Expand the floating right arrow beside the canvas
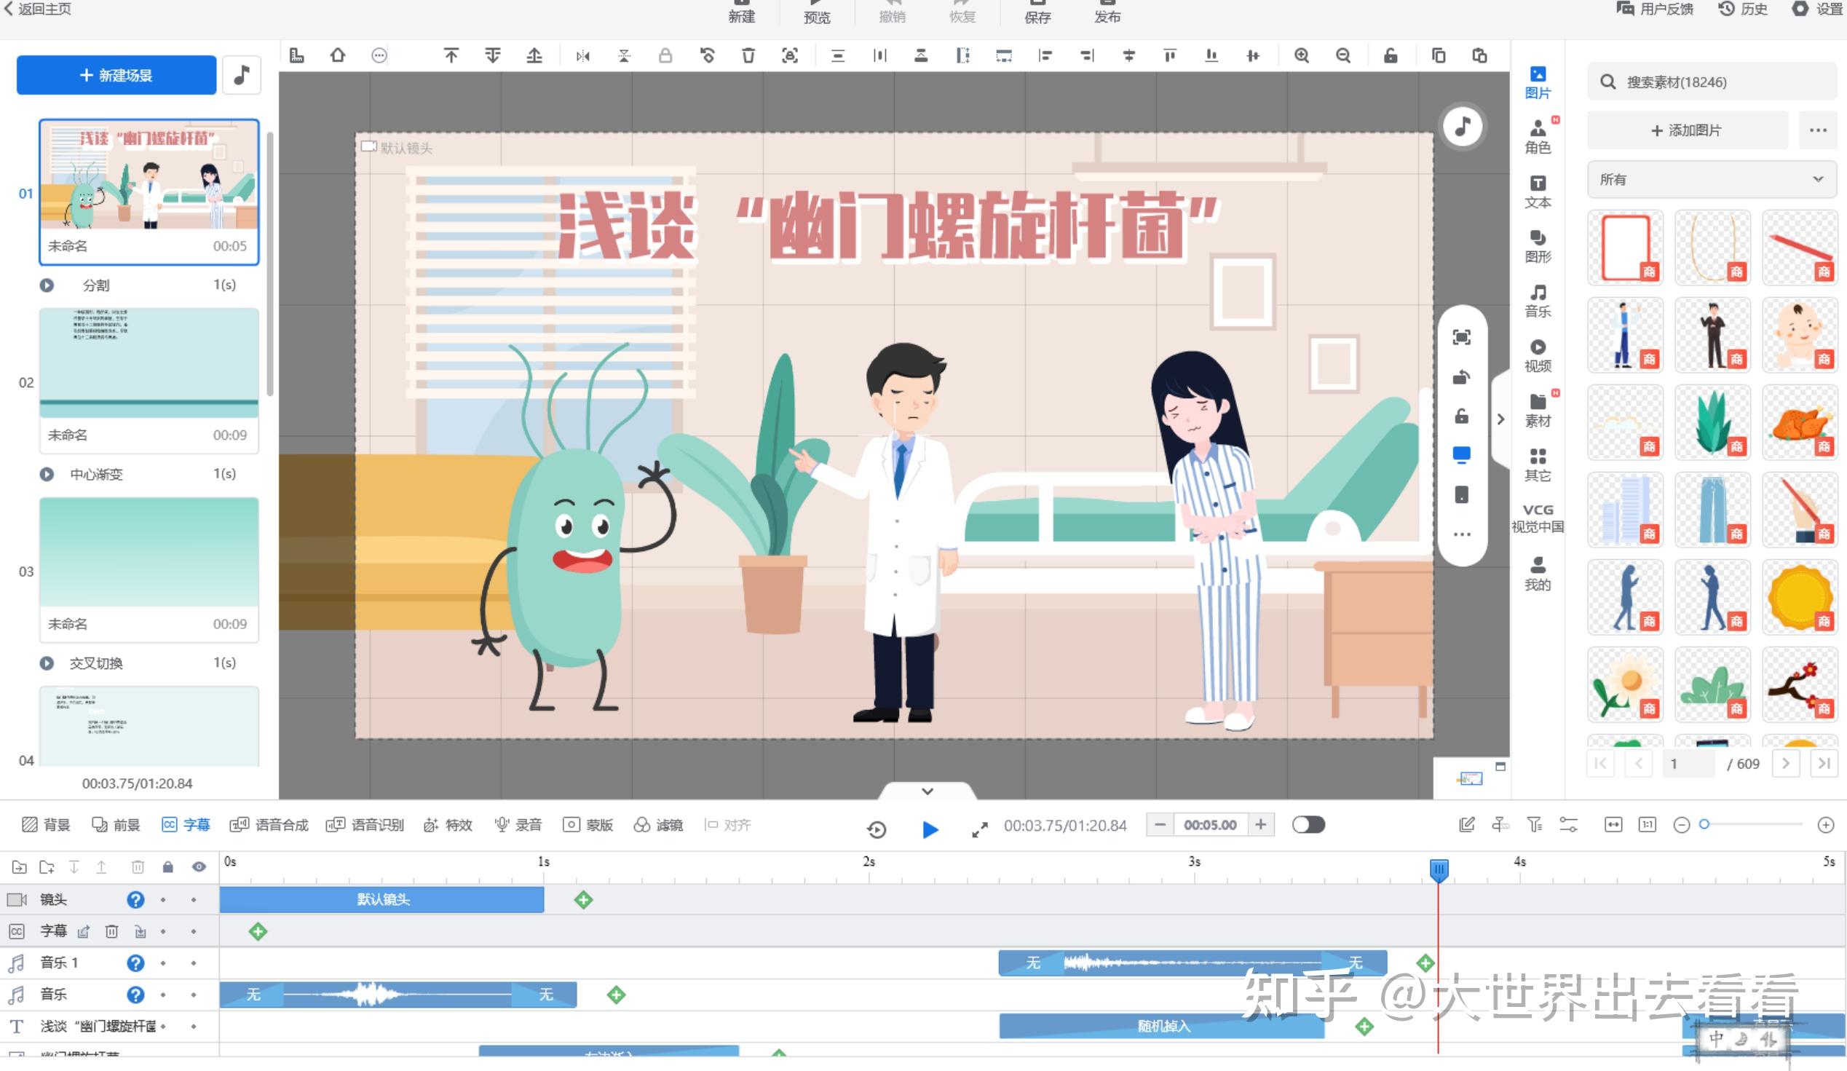The width and height of the screenshot is (1847, 1071). click(x=1500, y=419)
